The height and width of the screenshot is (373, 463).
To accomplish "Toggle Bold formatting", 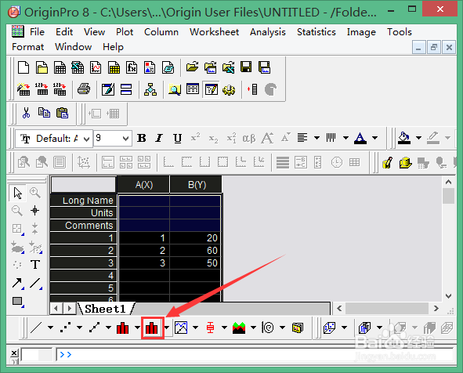I will [142, 138].
